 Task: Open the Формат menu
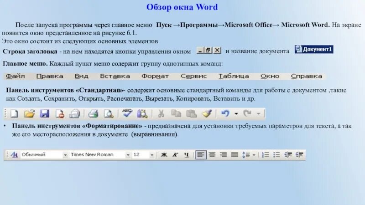pos(155,76)
